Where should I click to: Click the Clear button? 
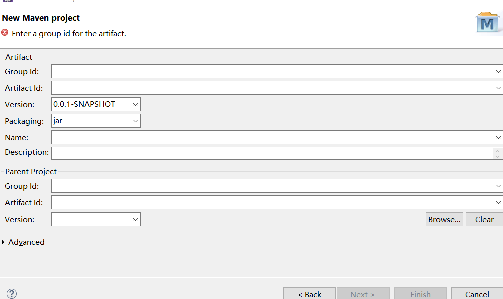point(484,219)
